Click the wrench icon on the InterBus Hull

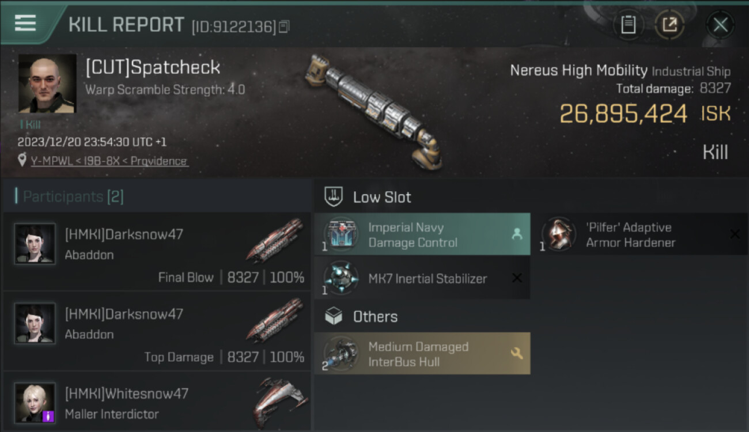pyautogui.click(x=517, y=353)
